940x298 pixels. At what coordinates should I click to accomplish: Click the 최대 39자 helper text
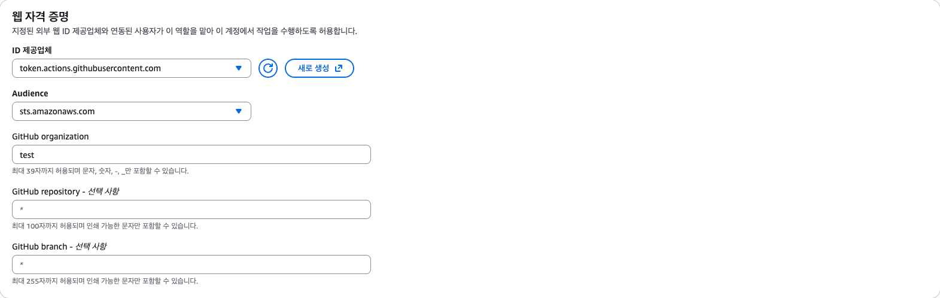[100, 171]
